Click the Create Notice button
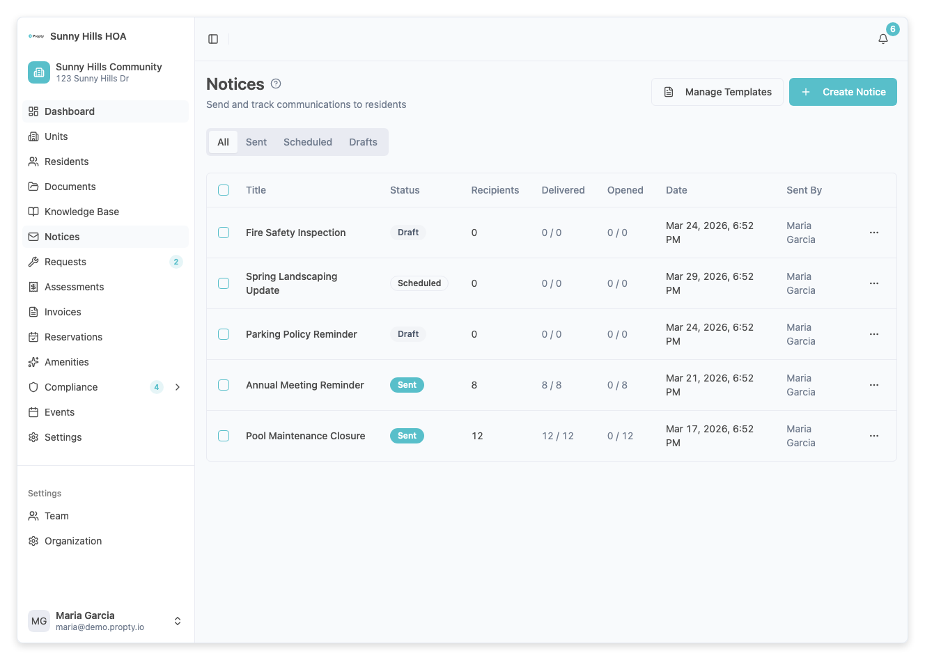This screenshot has width=925, height=660. tap(843, 92)
